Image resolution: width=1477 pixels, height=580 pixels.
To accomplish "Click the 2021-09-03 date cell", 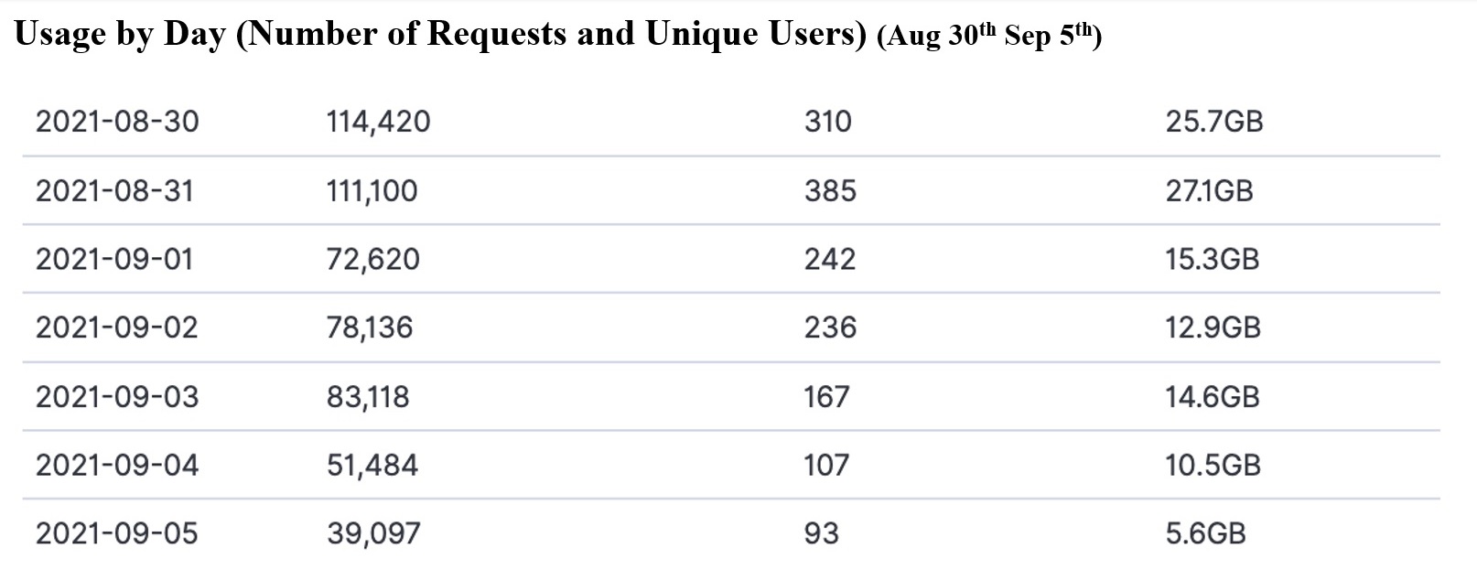I will click(x=116, y=397).
